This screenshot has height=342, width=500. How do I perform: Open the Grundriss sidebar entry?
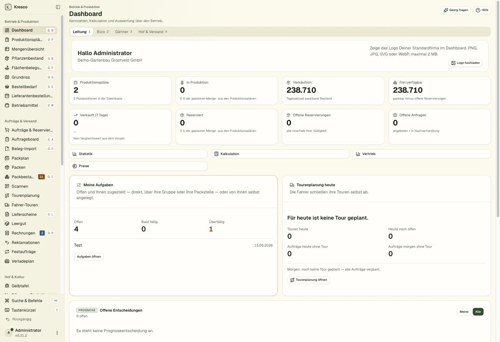(30, 77)
